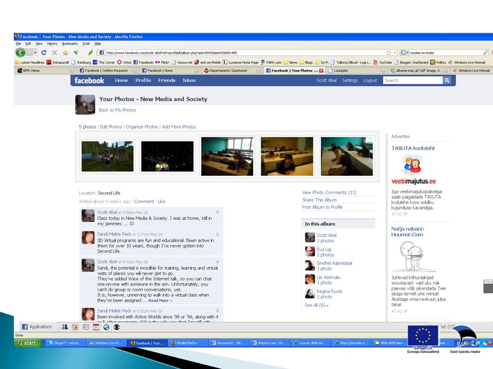Click the Edit Photos link
The image size is (493, 369).
(111, 127)
